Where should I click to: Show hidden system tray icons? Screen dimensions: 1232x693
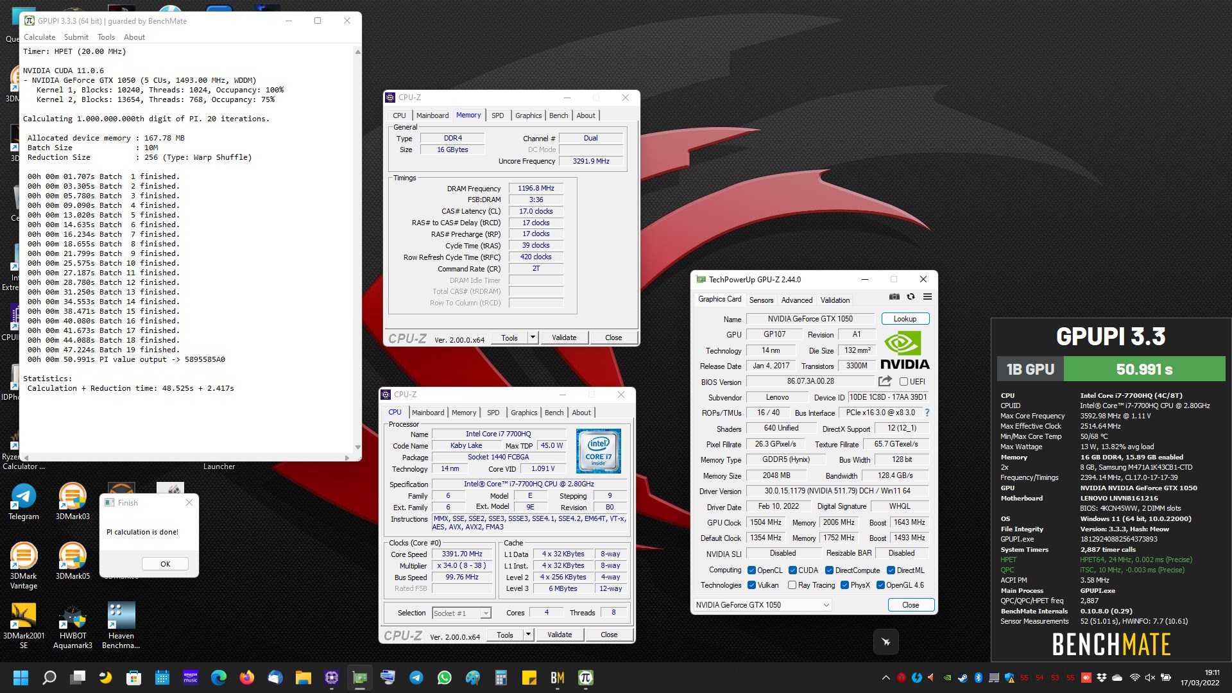point(886,678)
